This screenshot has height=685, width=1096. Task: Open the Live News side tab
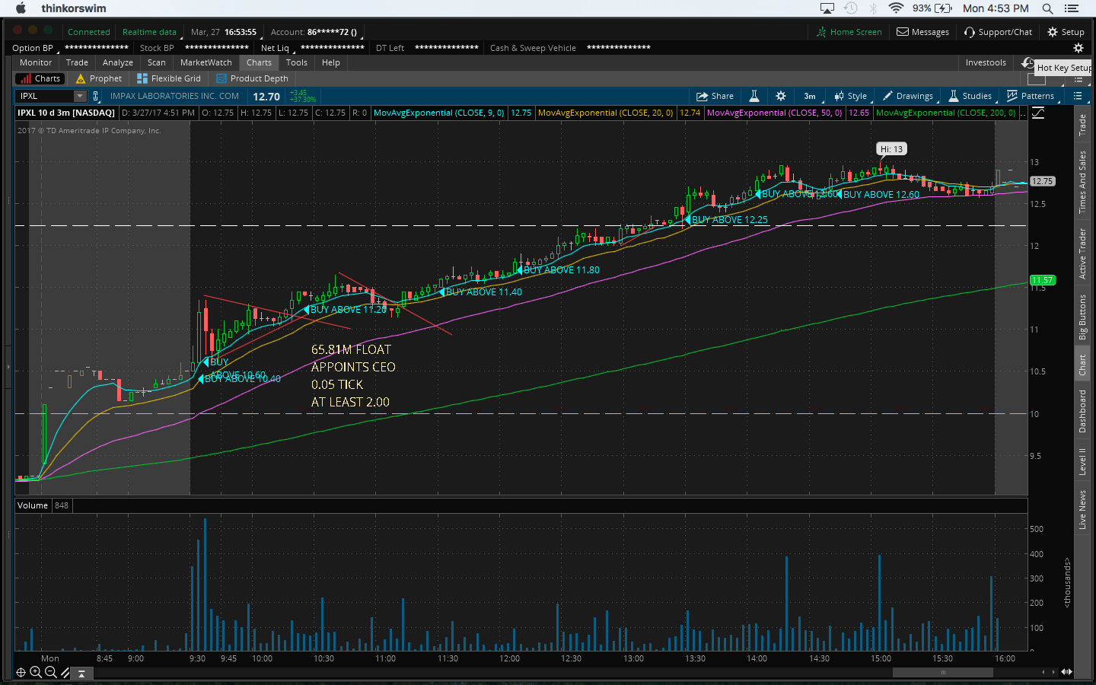tap(1082, 509)
